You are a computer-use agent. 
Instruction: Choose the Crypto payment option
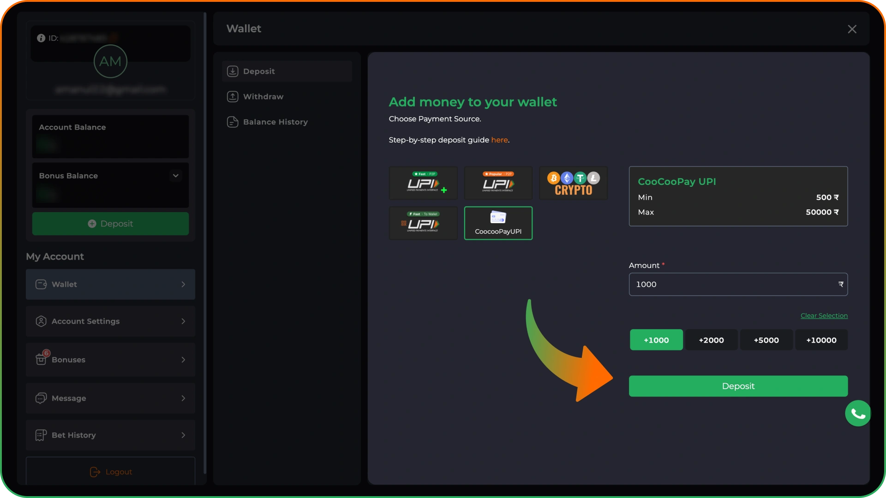coord(573,183)
